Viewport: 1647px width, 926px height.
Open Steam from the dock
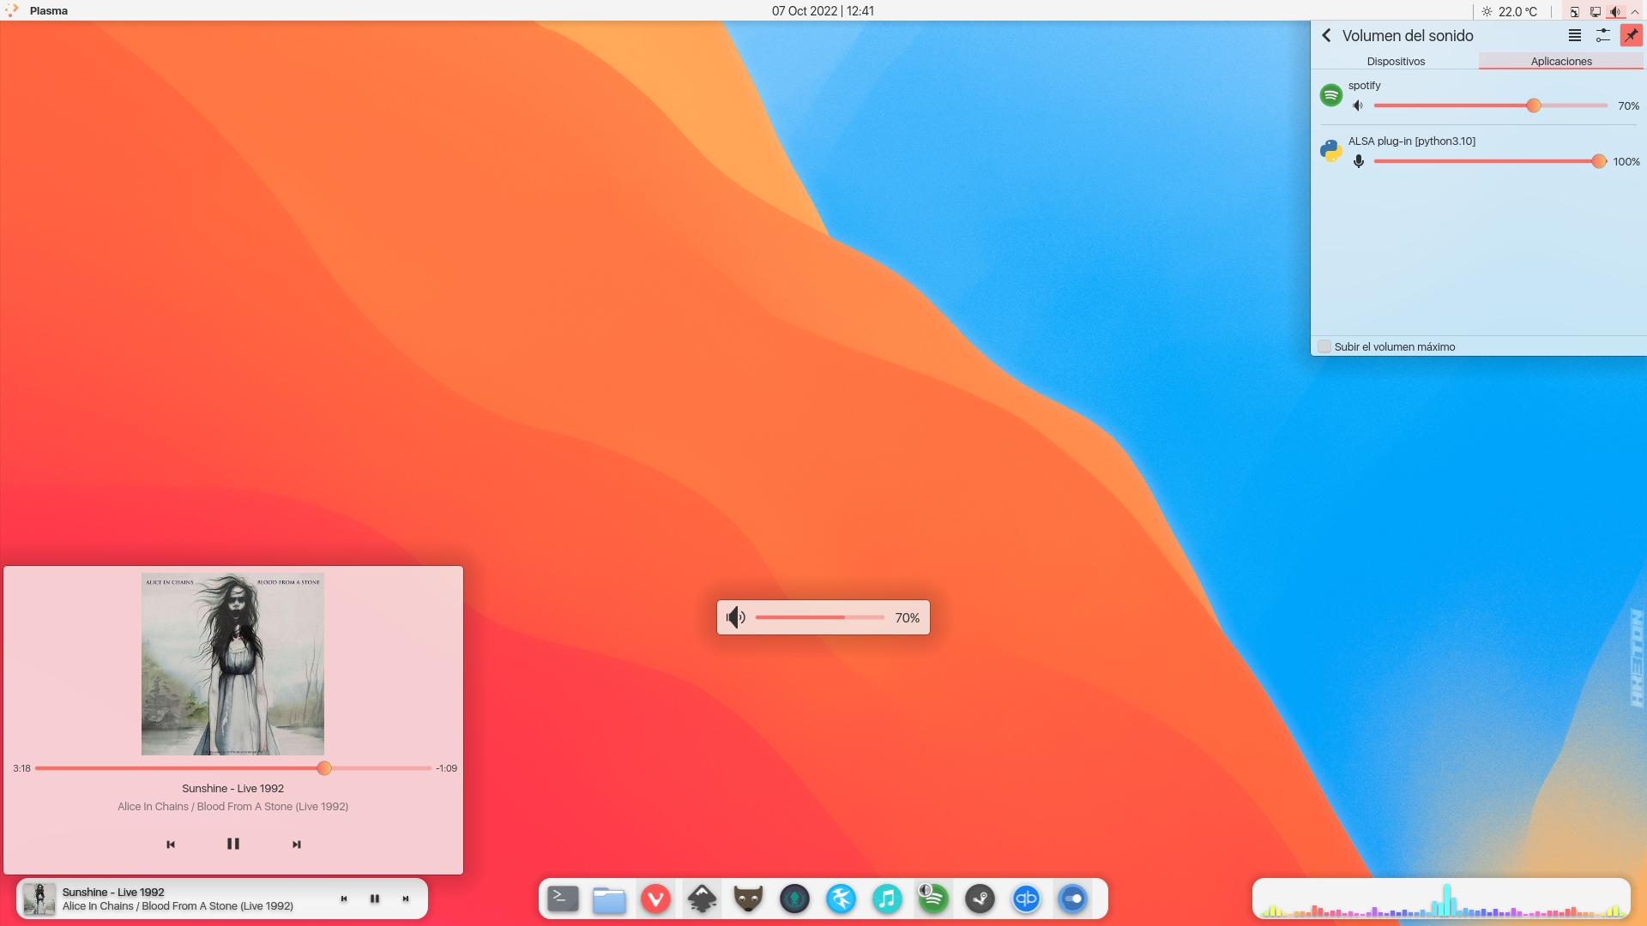tap(981, 899)
